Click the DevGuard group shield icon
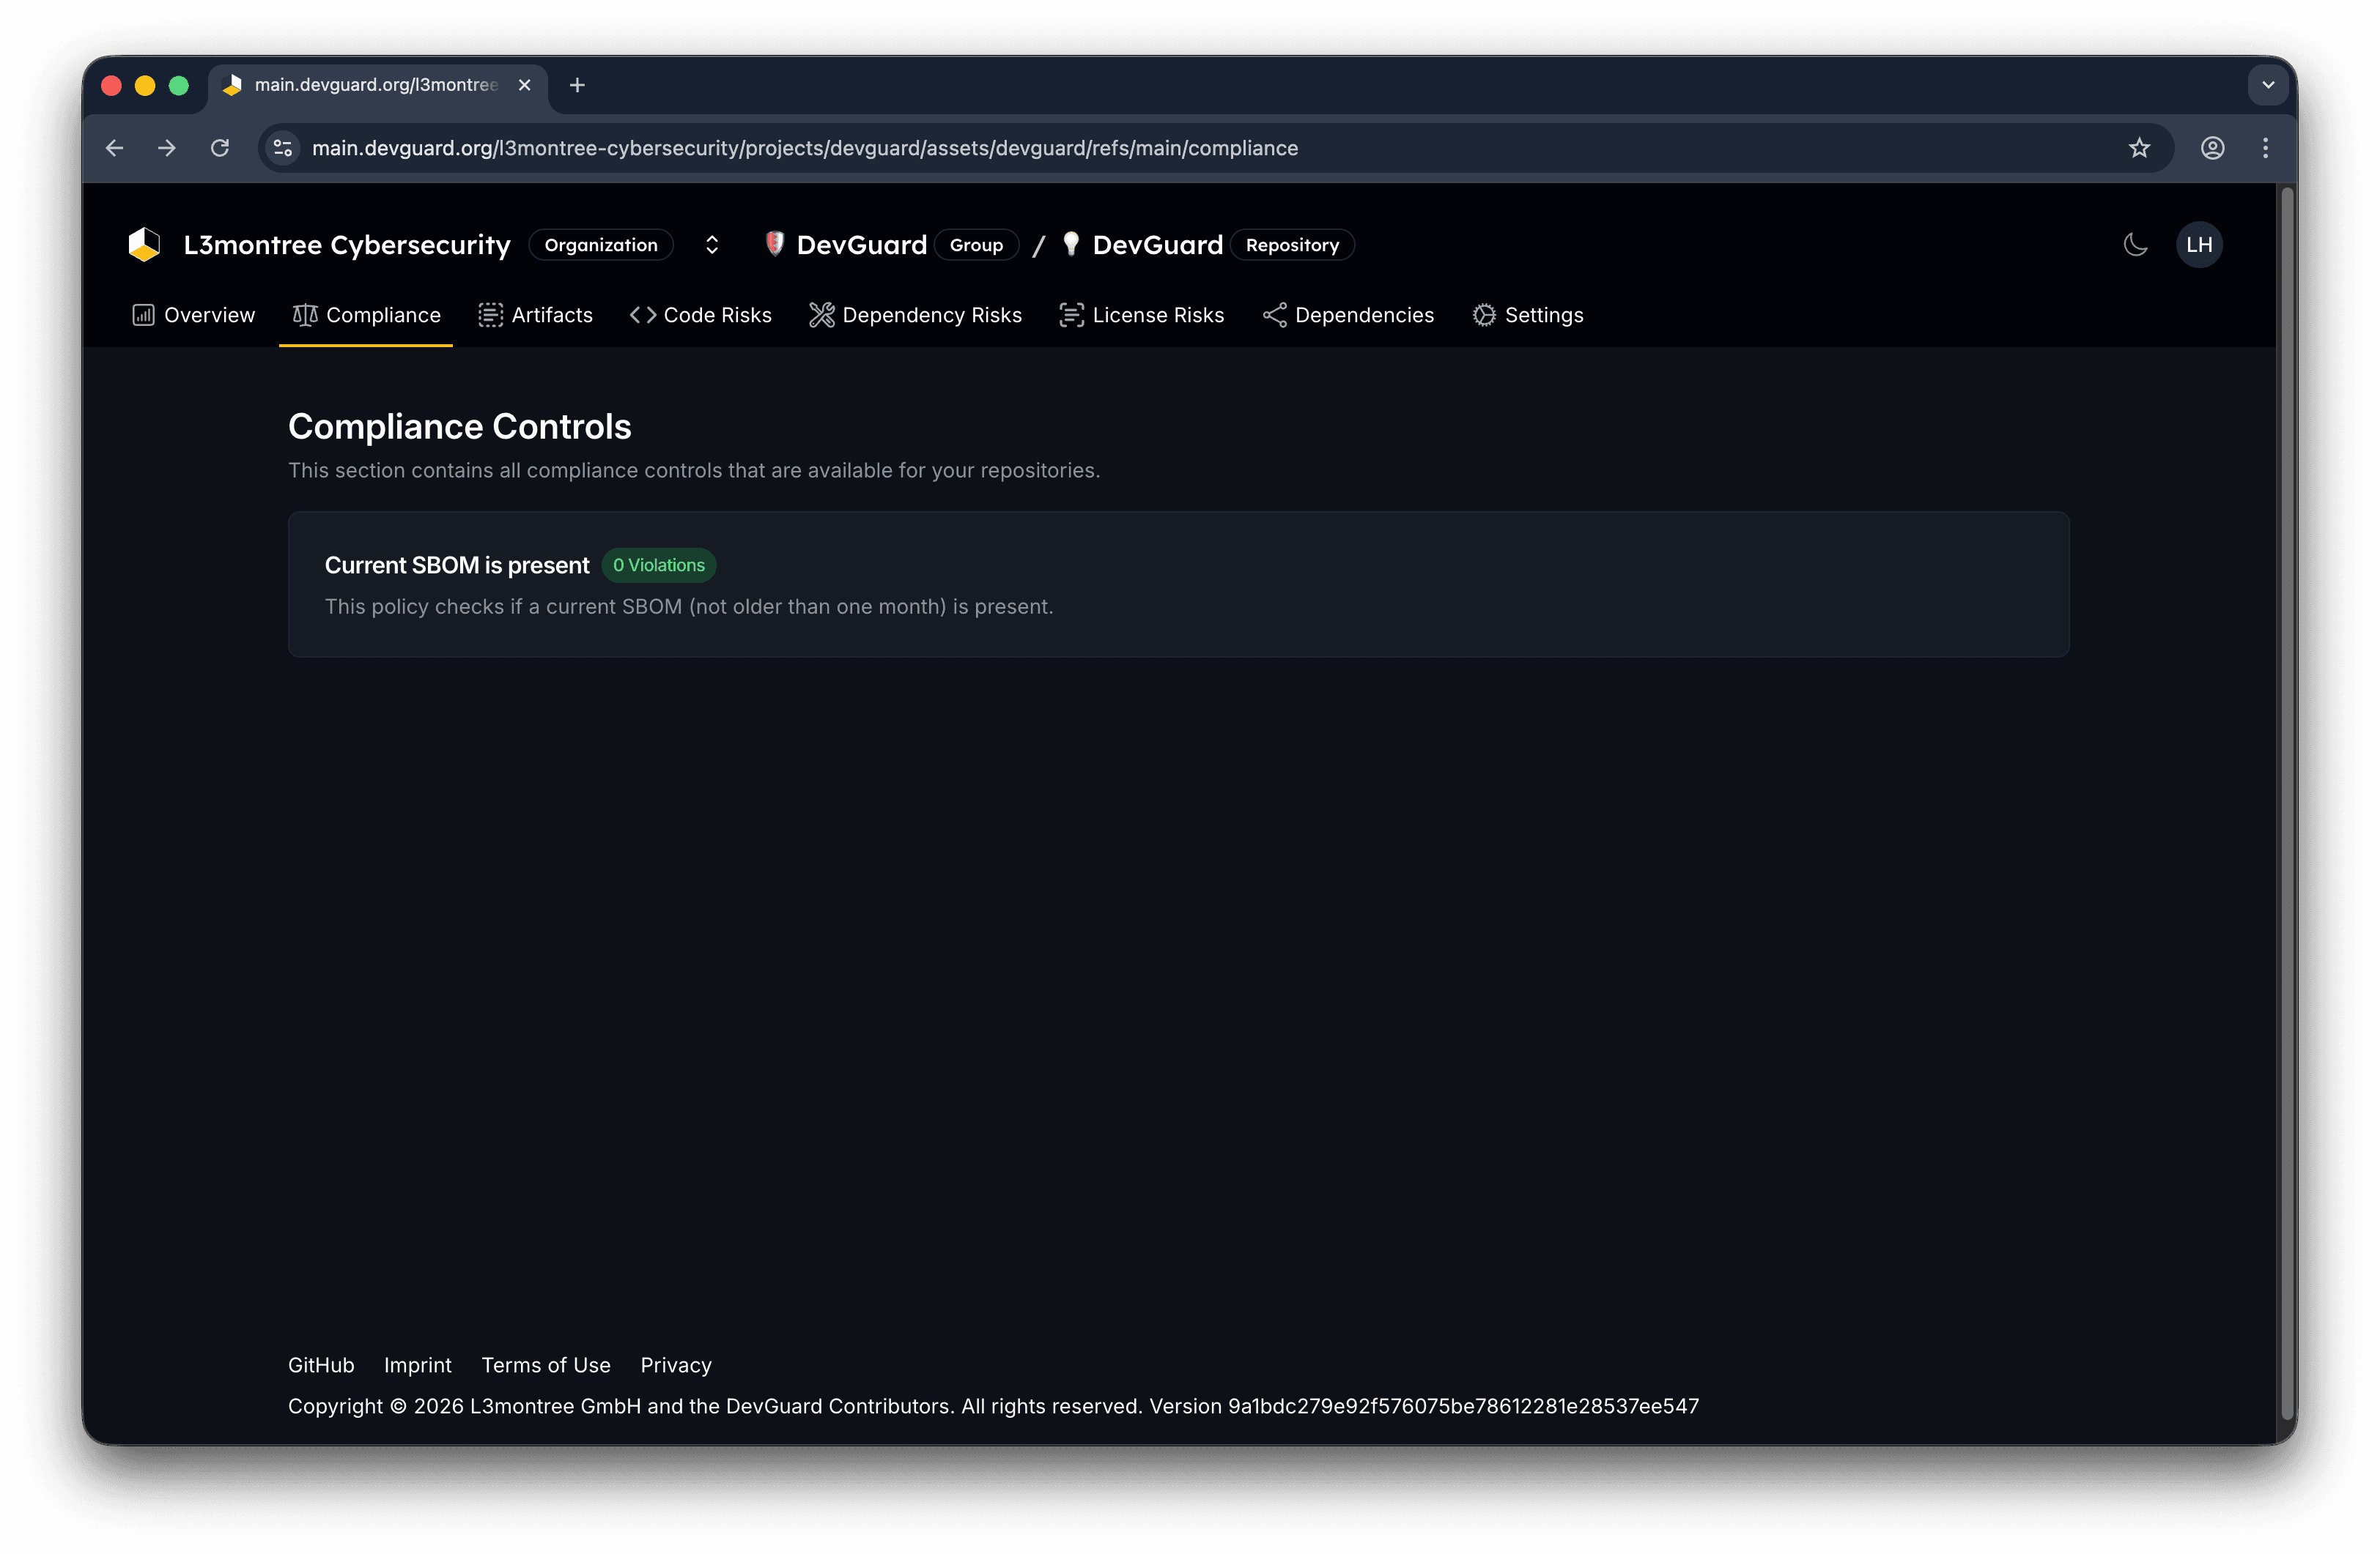This screenshot has height=1554, width=2380. [x=774, y=244]
